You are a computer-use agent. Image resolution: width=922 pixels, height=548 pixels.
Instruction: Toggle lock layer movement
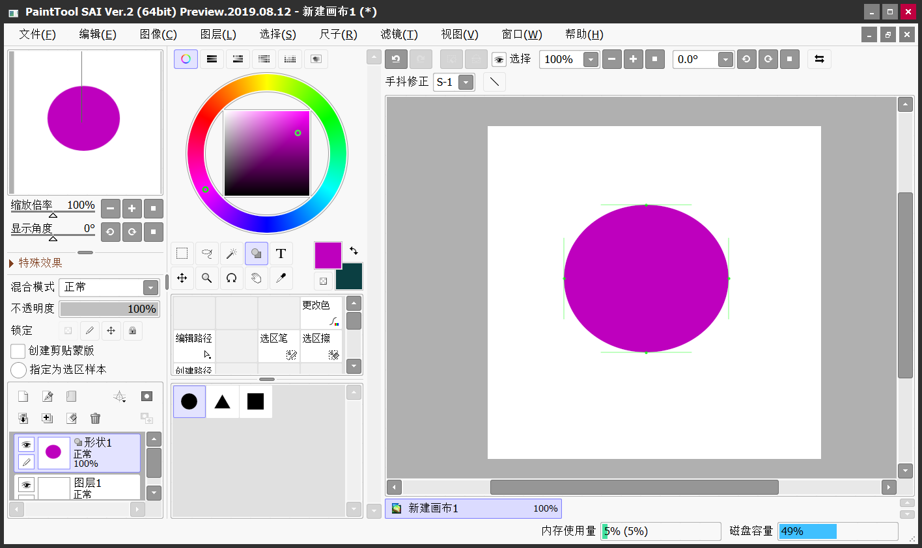[111, 331]
